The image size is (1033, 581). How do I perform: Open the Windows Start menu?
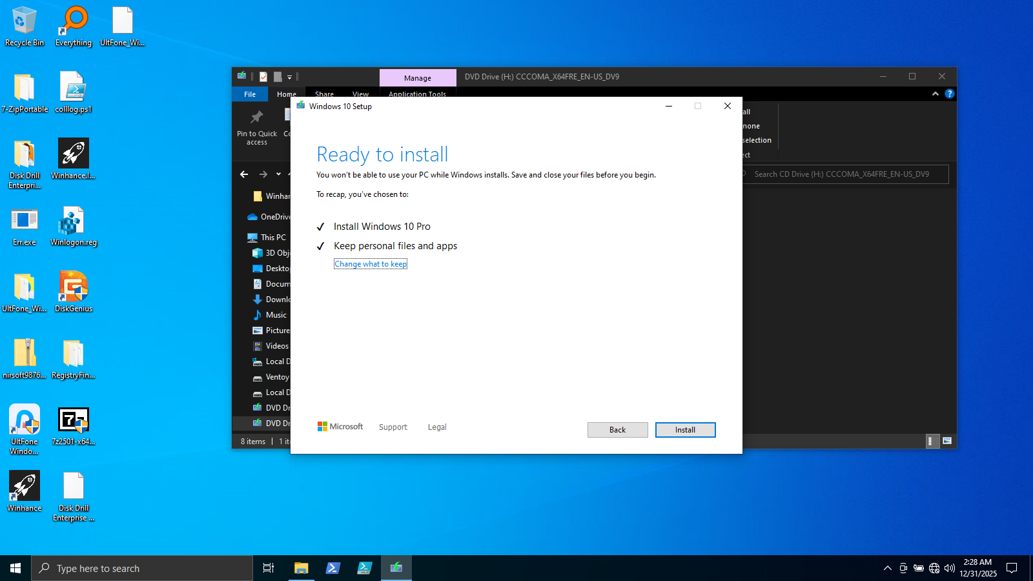(15, 568)
